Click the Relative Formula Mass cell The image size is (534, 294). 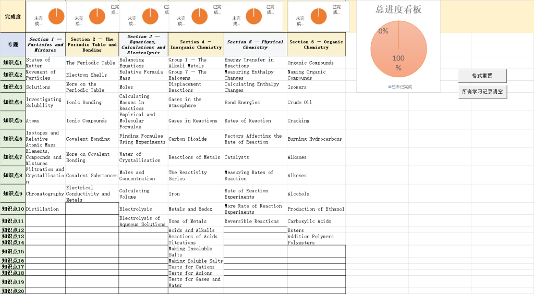(143, 75)
